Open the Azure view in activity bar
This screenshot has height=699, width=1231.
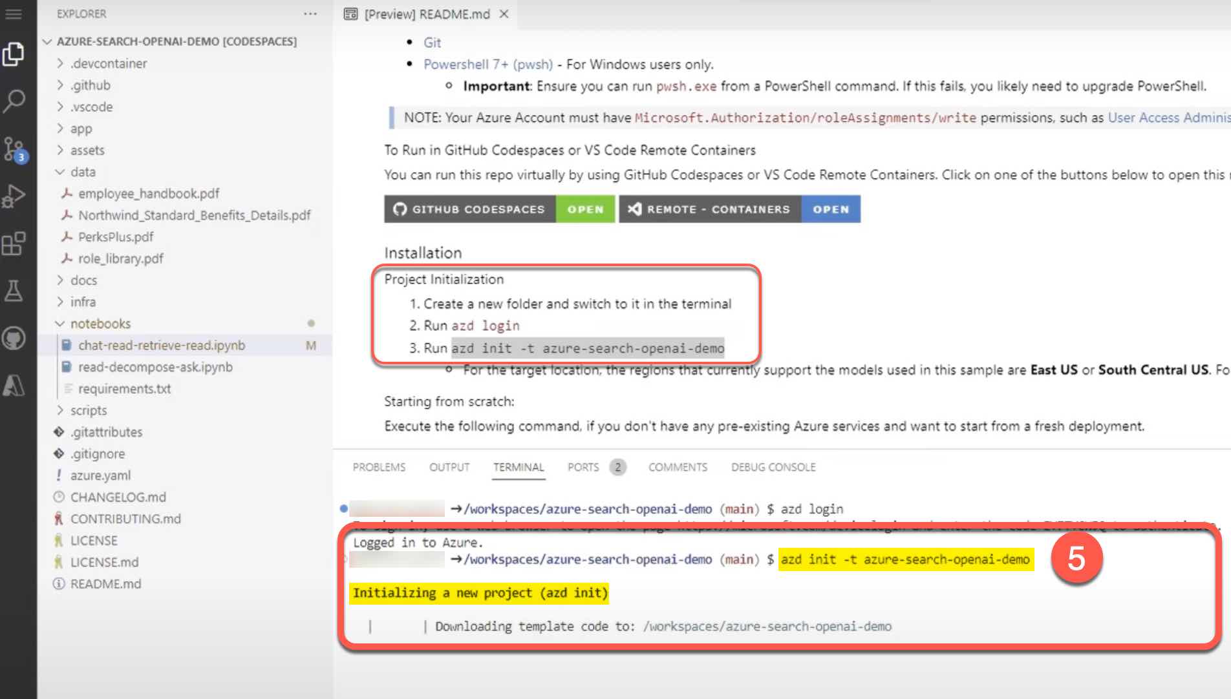point(14,386)
